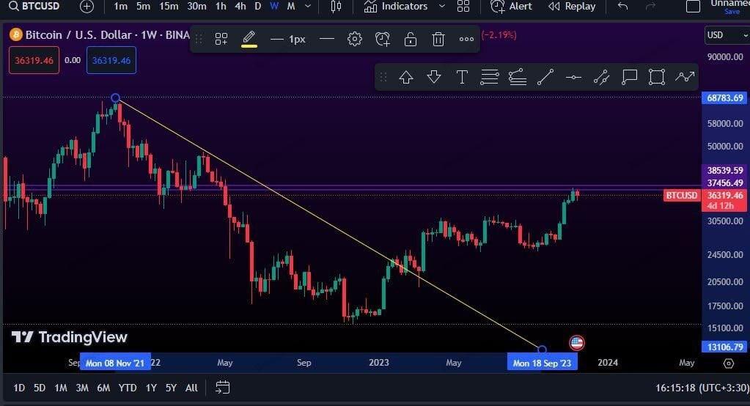This screenshot has height=406, width=750.
Task: Grab the line toolbar drag handle
Action: point(199,39)
